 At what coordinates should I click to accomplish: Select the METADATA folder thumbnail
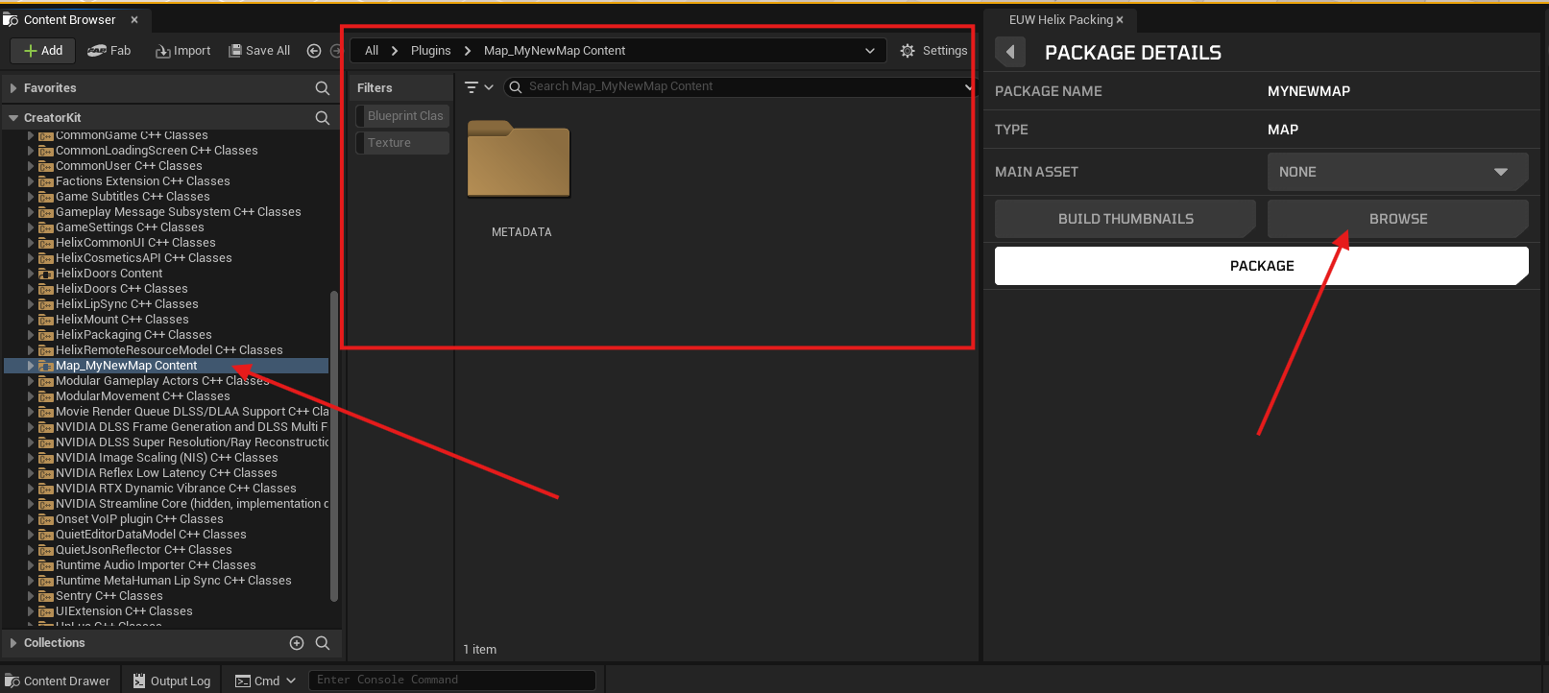pos(520,161)
